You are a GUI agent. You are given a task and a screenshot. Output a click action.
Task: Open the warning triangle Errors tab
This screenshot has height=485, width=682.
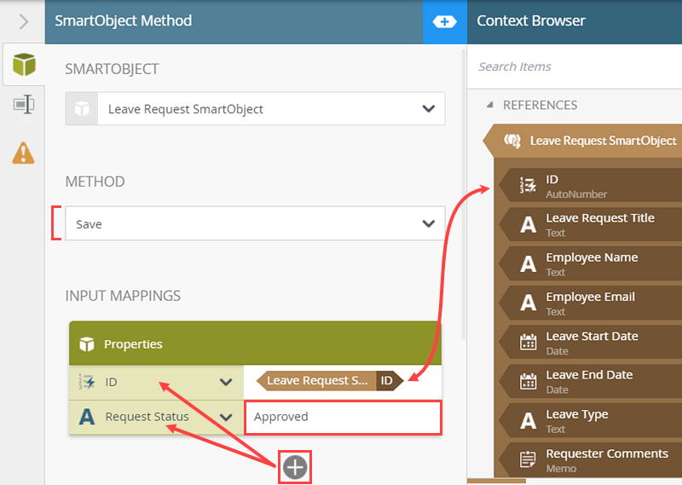click(x=24, y=153)
